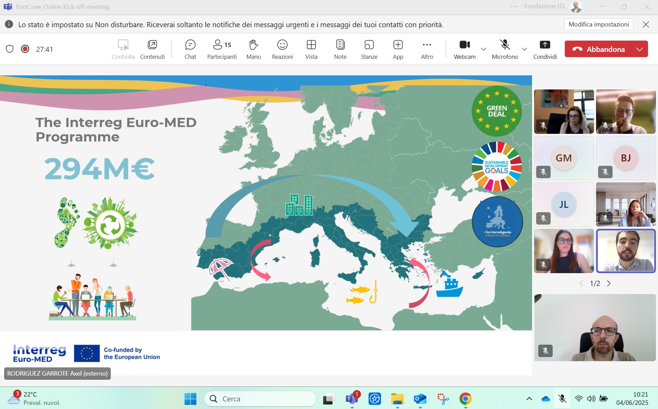This screenshot has width=658, height=409.
Task: Raise hand with Mano button
Action: pyautogui.click(x=254, y=49)
